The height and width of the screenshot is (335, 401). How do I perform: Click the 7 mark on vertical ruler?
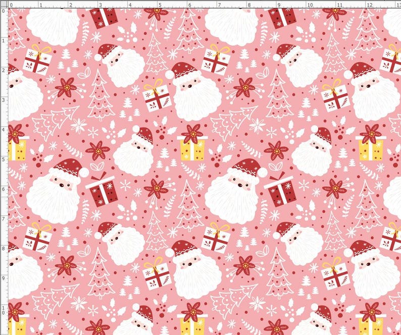coord(4,219)
